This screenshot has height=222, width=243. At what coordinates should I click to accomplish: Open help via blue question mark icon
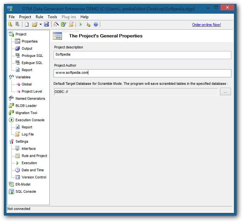coord(96,24)
